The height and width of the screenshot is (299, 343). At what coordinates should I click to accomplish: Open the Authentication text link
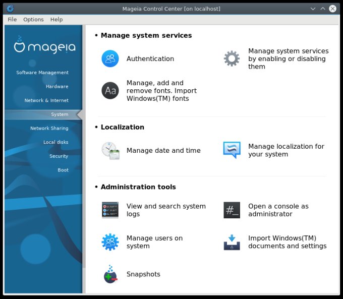150,58
